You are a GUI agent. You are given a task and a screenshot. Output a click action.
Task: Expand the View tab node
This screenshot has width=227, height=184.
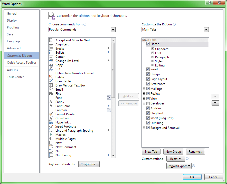[144, 99]
